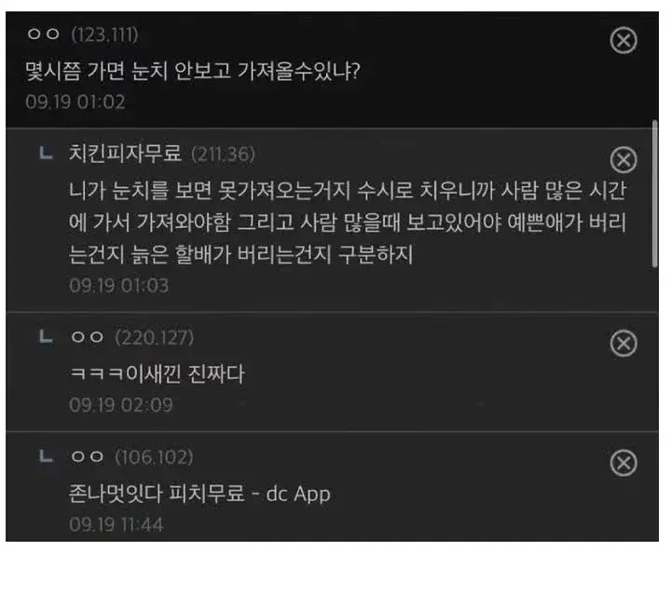Click the timestamp 09.19 01:03
The image size is (671, 594).
tap(119, 286)
